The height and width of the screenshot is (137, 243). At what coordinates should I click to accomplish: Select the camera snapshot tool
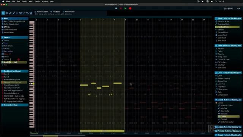[x=21, y=13]
